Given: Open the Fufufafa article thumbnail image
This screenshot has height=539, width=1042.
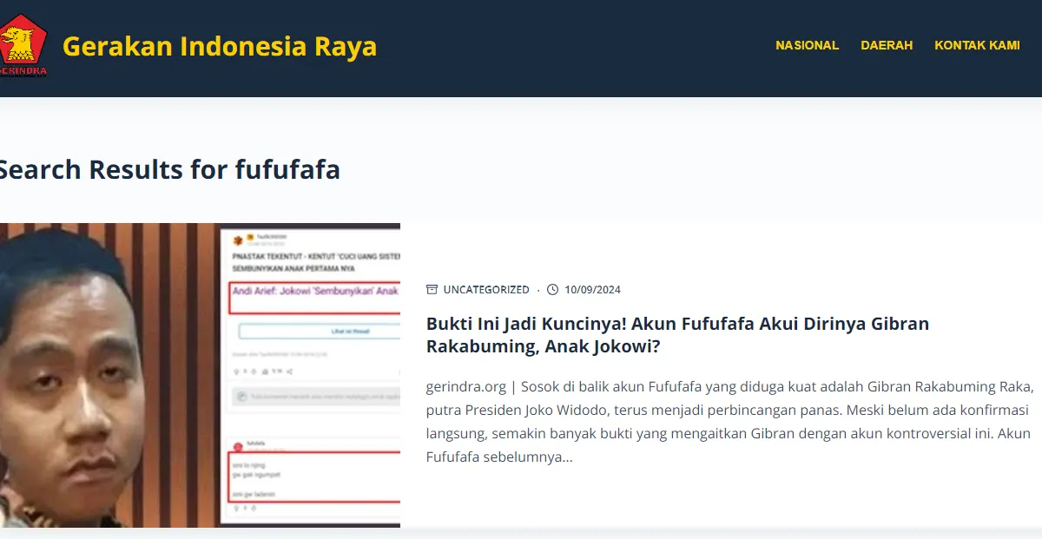Looking at the screenshot, I should tap(200, 375).
